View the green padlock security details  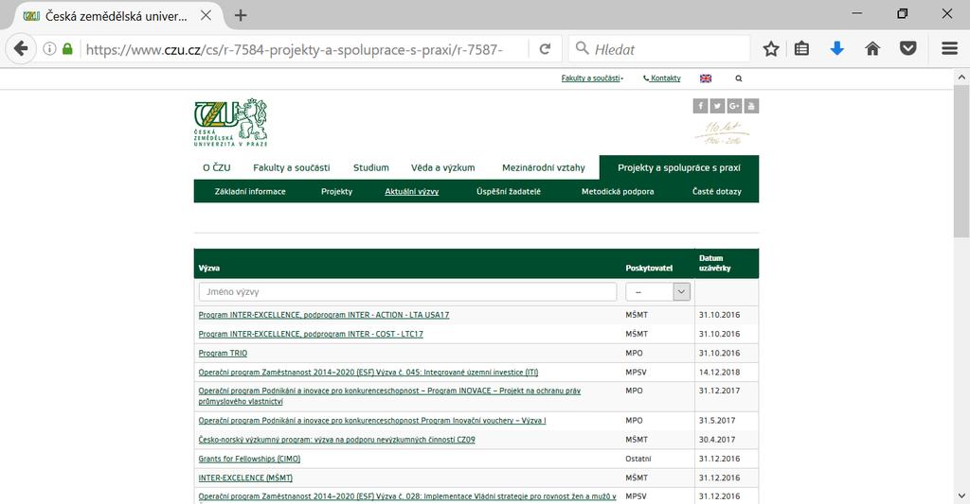(67, 49)
